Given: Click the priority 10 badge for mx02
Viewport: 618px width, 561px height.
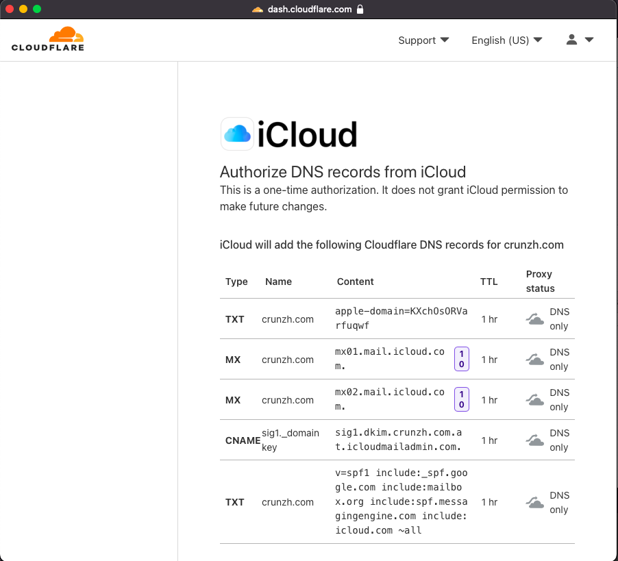Looking at the screenshot, I should [462, 399].
